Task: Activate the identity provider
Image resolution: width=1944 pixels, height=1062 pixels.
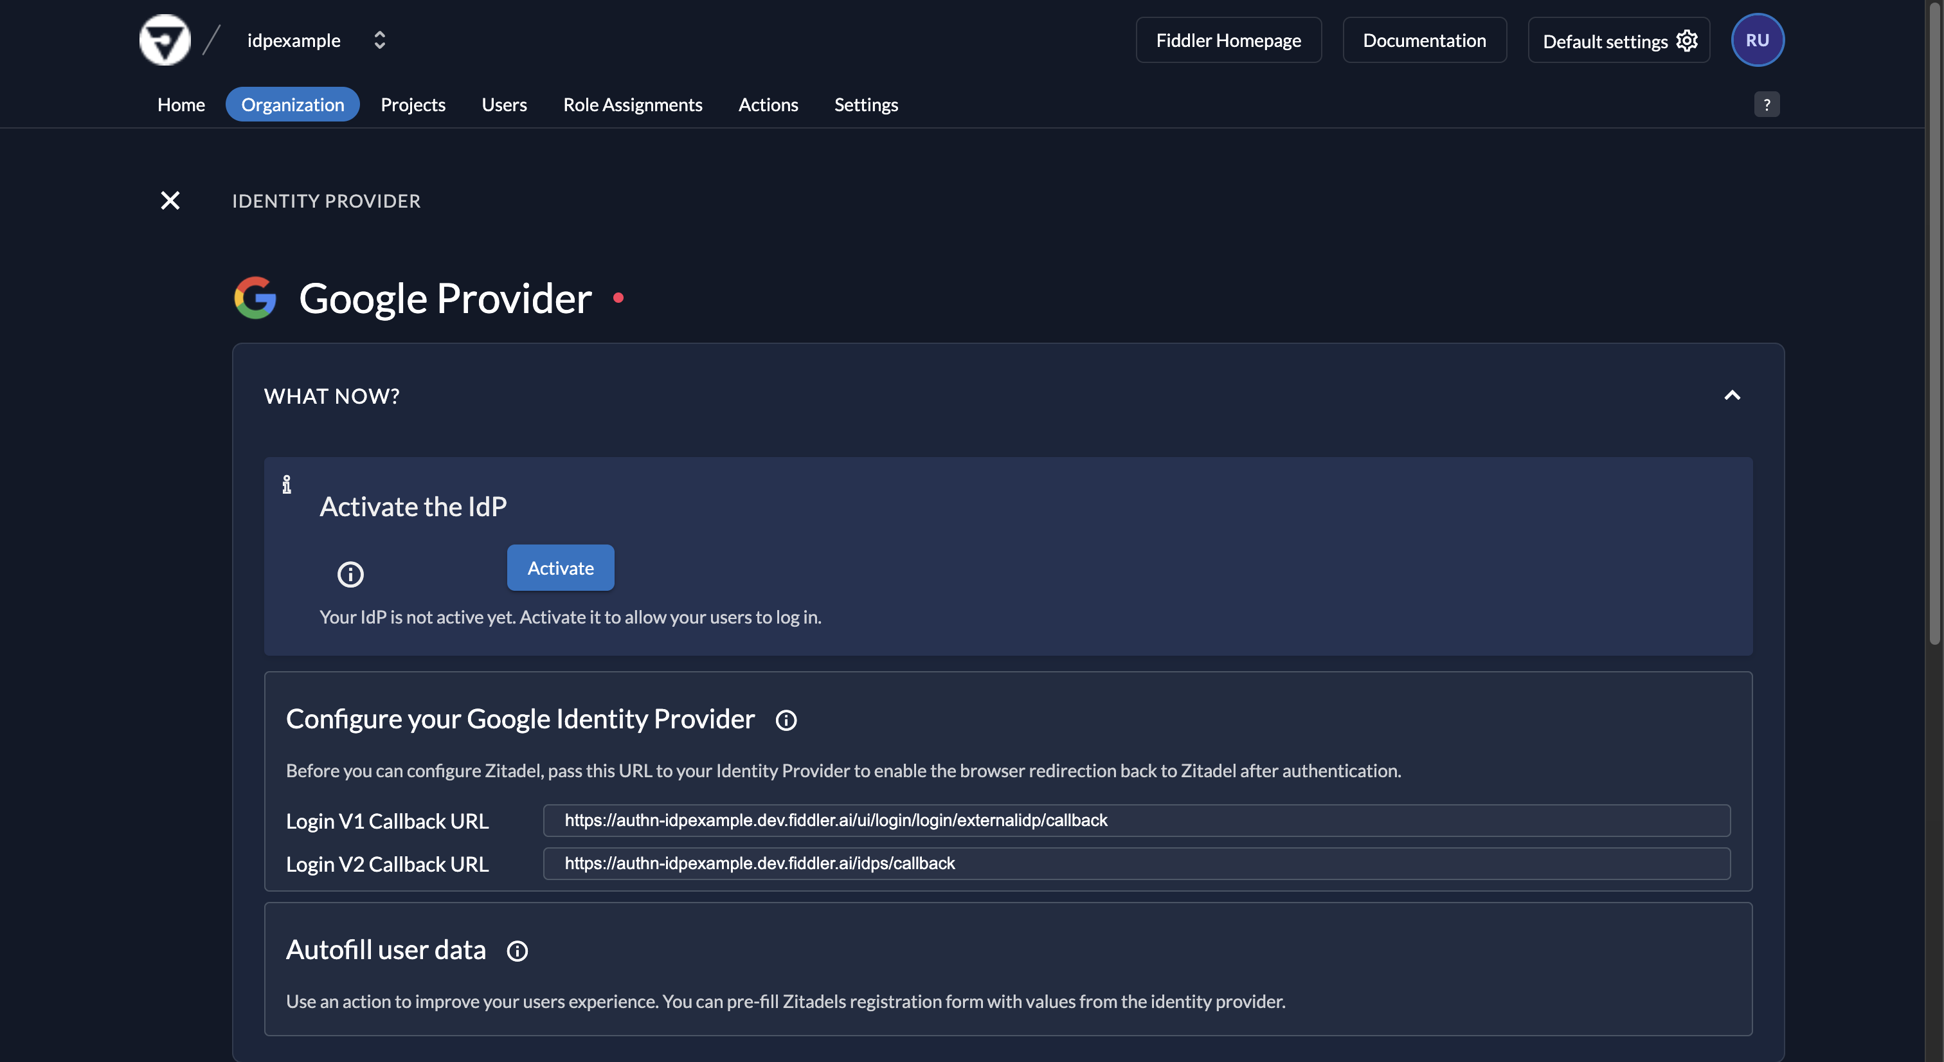Action: (x=560, y=568)
